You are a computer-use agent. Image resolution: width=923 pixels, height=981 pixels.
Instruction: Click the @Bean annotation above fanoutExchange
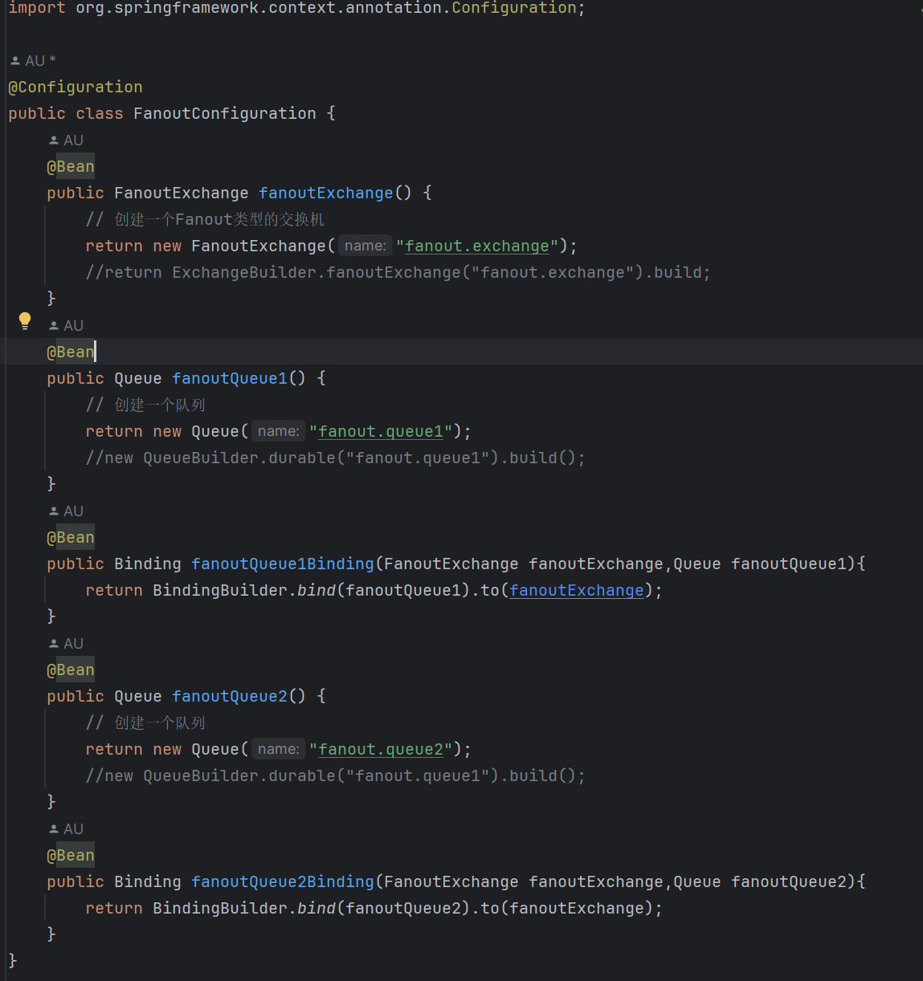71,166
